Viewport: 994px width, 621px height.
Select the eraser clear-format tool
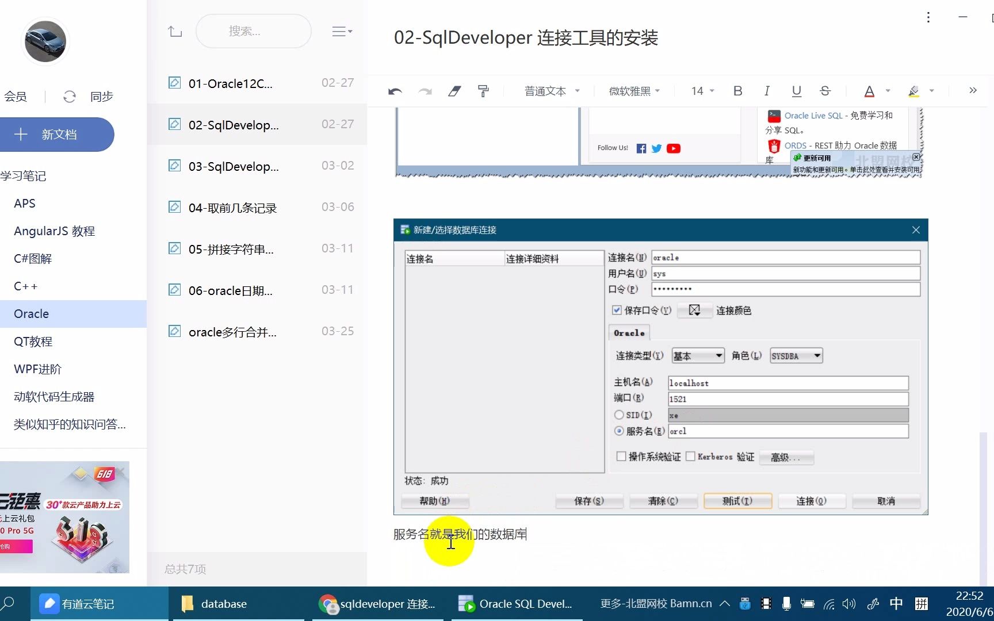click(x=454, y=91)
